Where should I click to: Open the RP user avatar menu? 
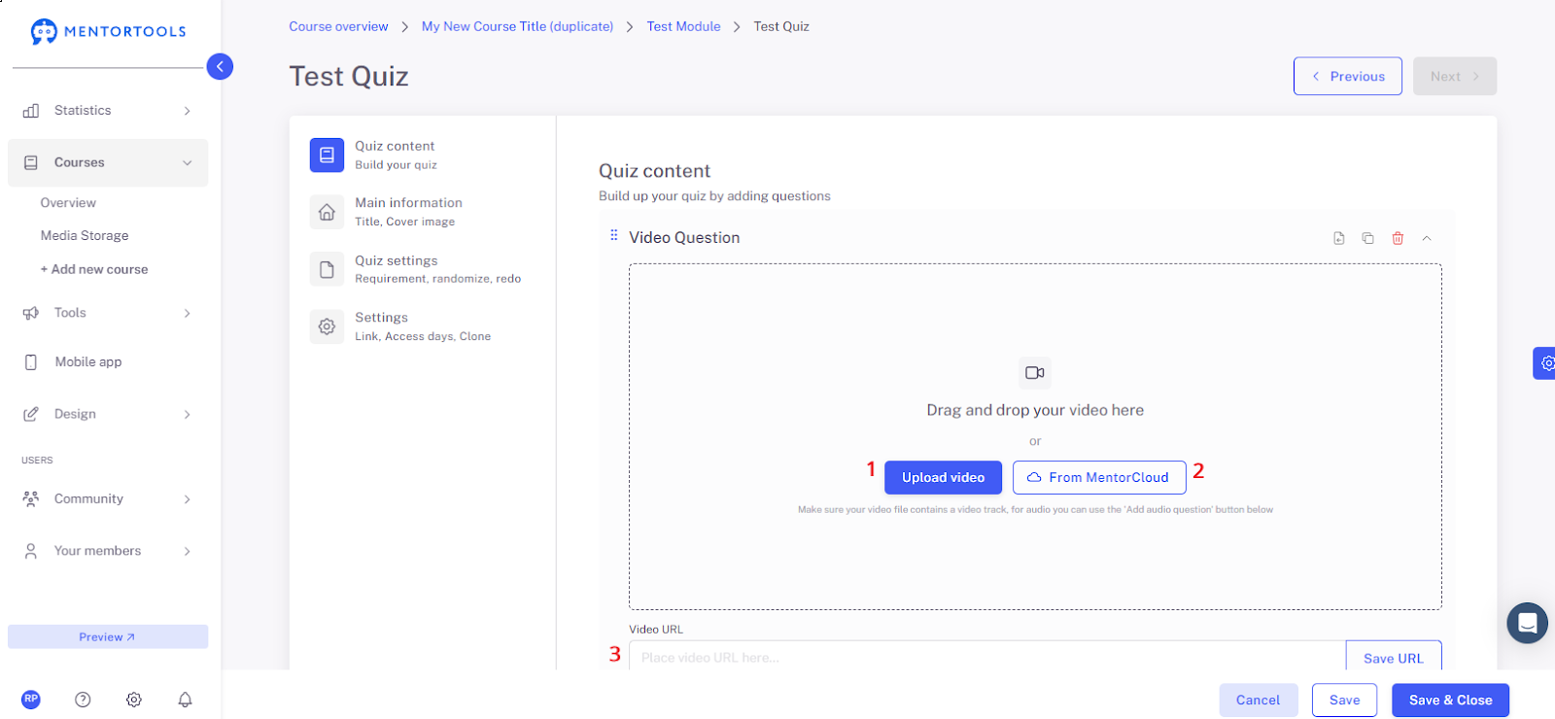click(x=31, y=699)
